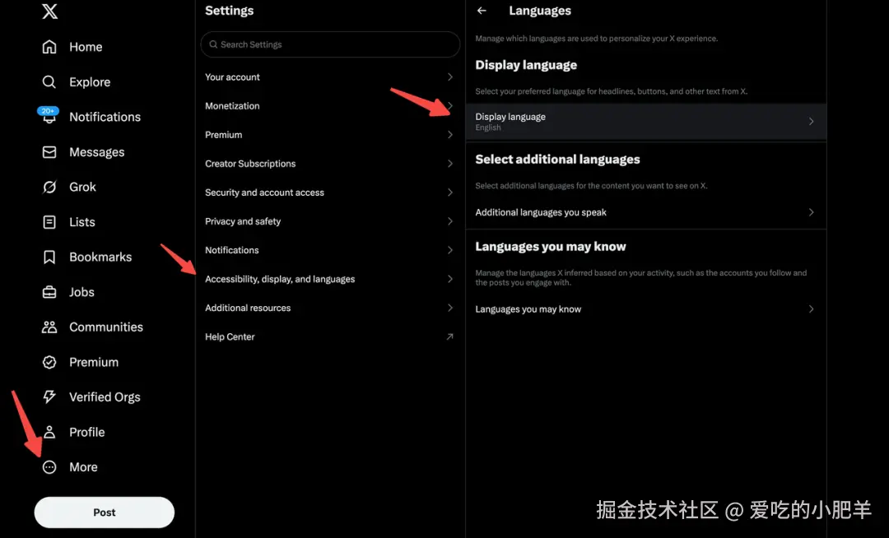Open Explore magnifier icon
Image resolution: width=889 pixels, height=538 pixels.
[49, 82]
